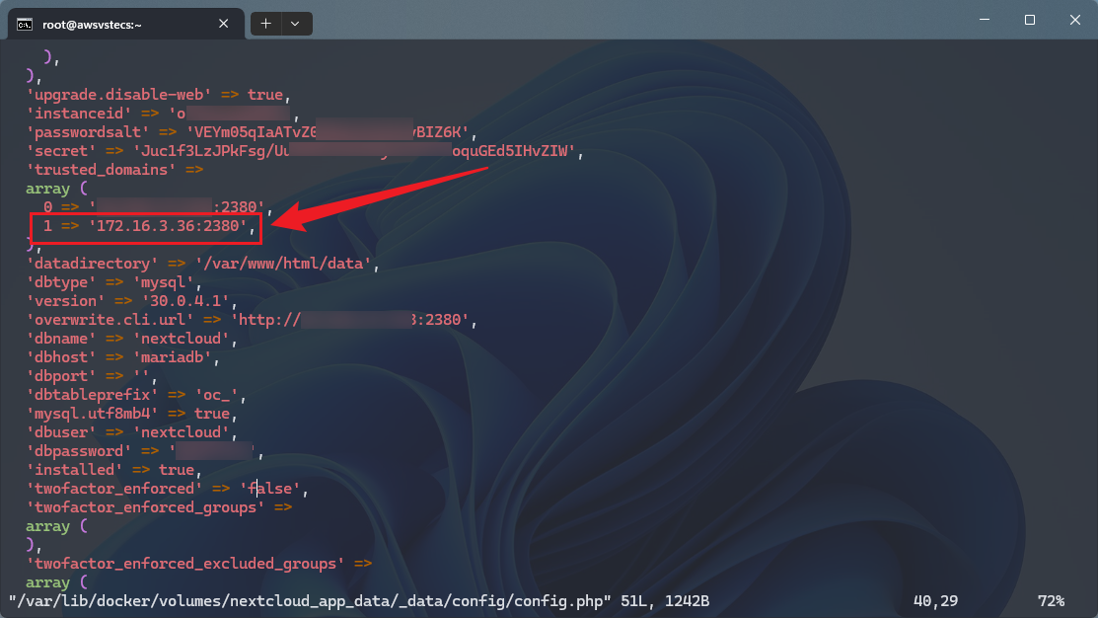Expand the new tab profile dropdown
This screenshot has width=1098, height=618.
pyautogui.click(x=296, y=24)
